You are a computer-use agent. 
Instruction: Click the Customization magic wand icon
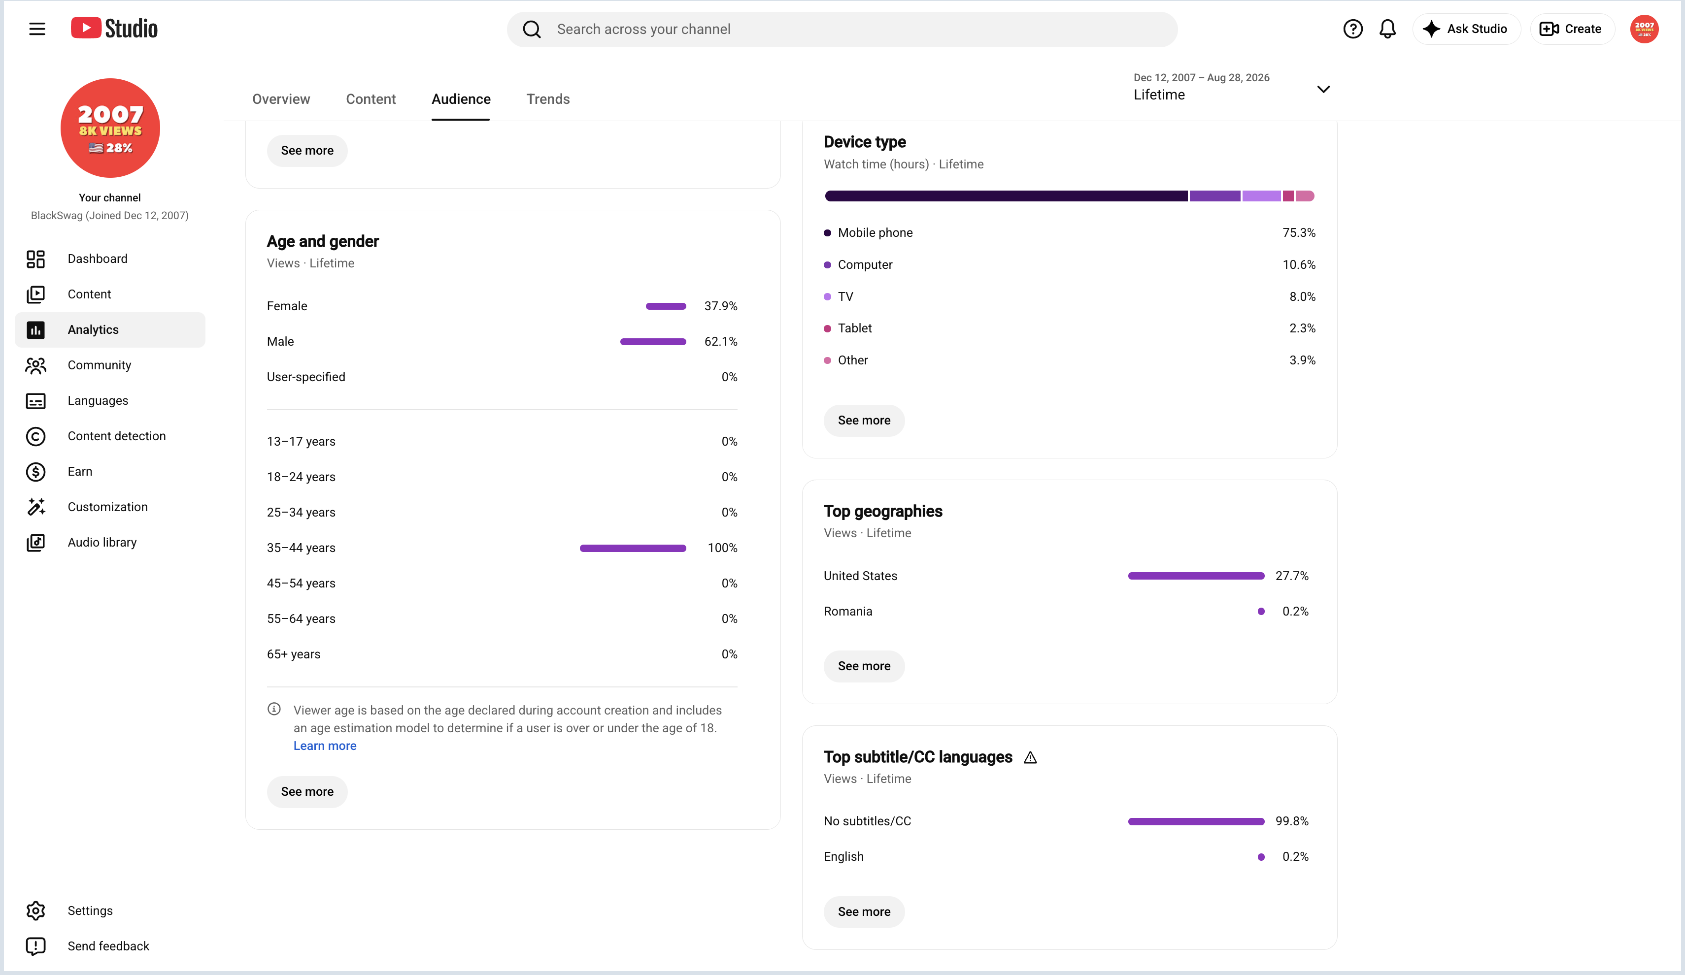[35, 507]
